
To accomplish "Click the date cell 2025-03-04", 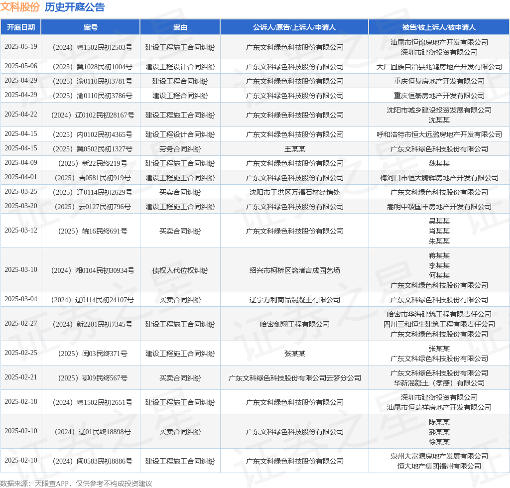I will 21,299.
